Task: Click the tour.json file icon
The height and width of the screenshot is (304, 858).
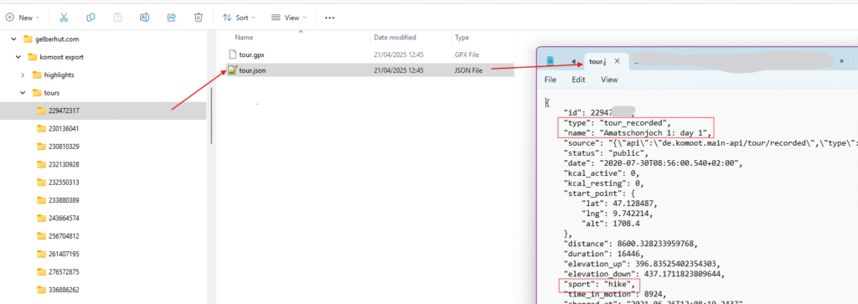Action: 232,70
